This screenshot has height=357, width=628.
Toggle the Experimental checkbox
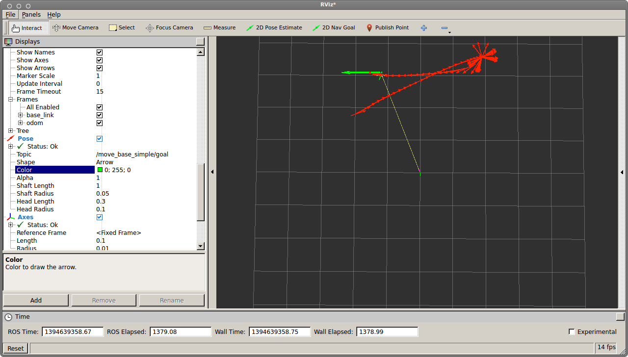coord(572,332)
